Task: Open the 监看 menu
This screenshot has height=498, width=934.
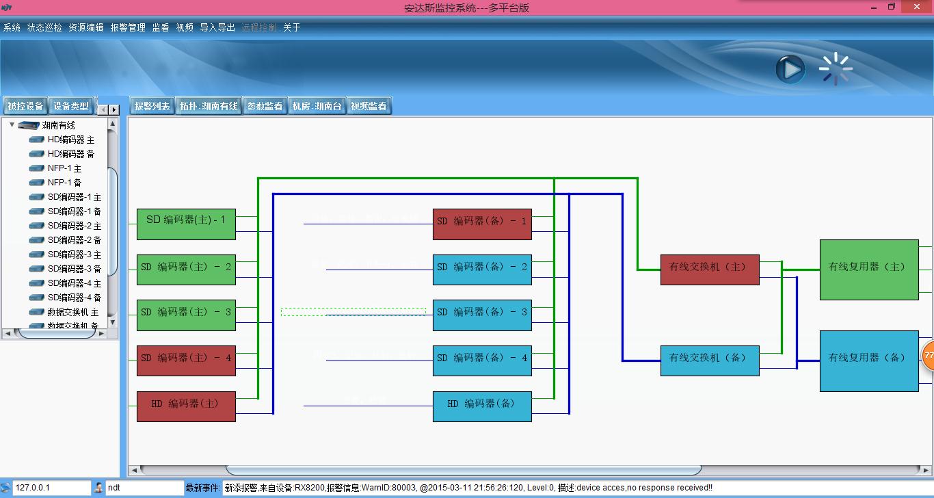Action: [x=161, y=27]
